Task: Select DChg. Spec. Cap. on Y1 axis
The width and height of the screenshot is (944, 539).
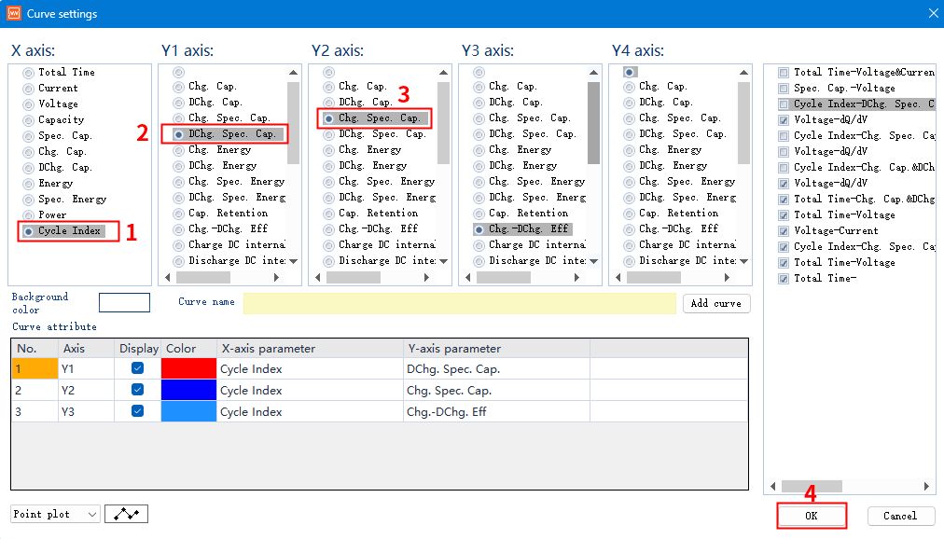Action: 226,133
